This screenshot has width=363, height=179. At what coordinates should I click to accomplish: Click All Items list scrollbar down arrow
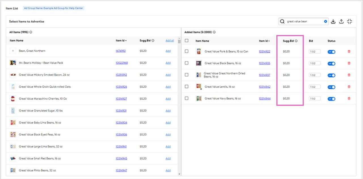[x=179, y=174]
